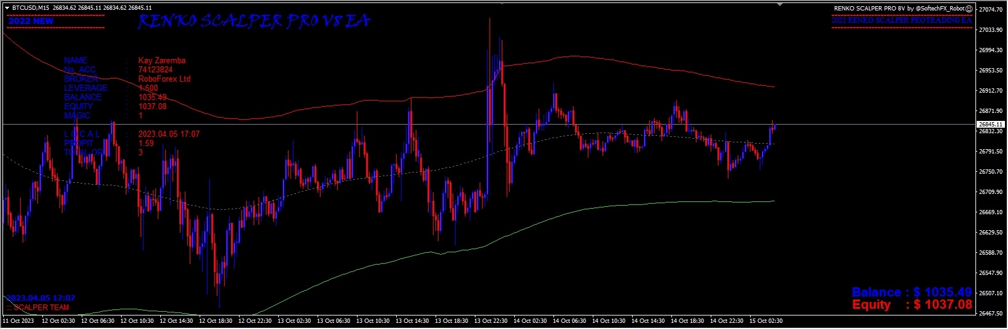
Task: Click the '2022 NEW' label
Action: click(31, 21)
